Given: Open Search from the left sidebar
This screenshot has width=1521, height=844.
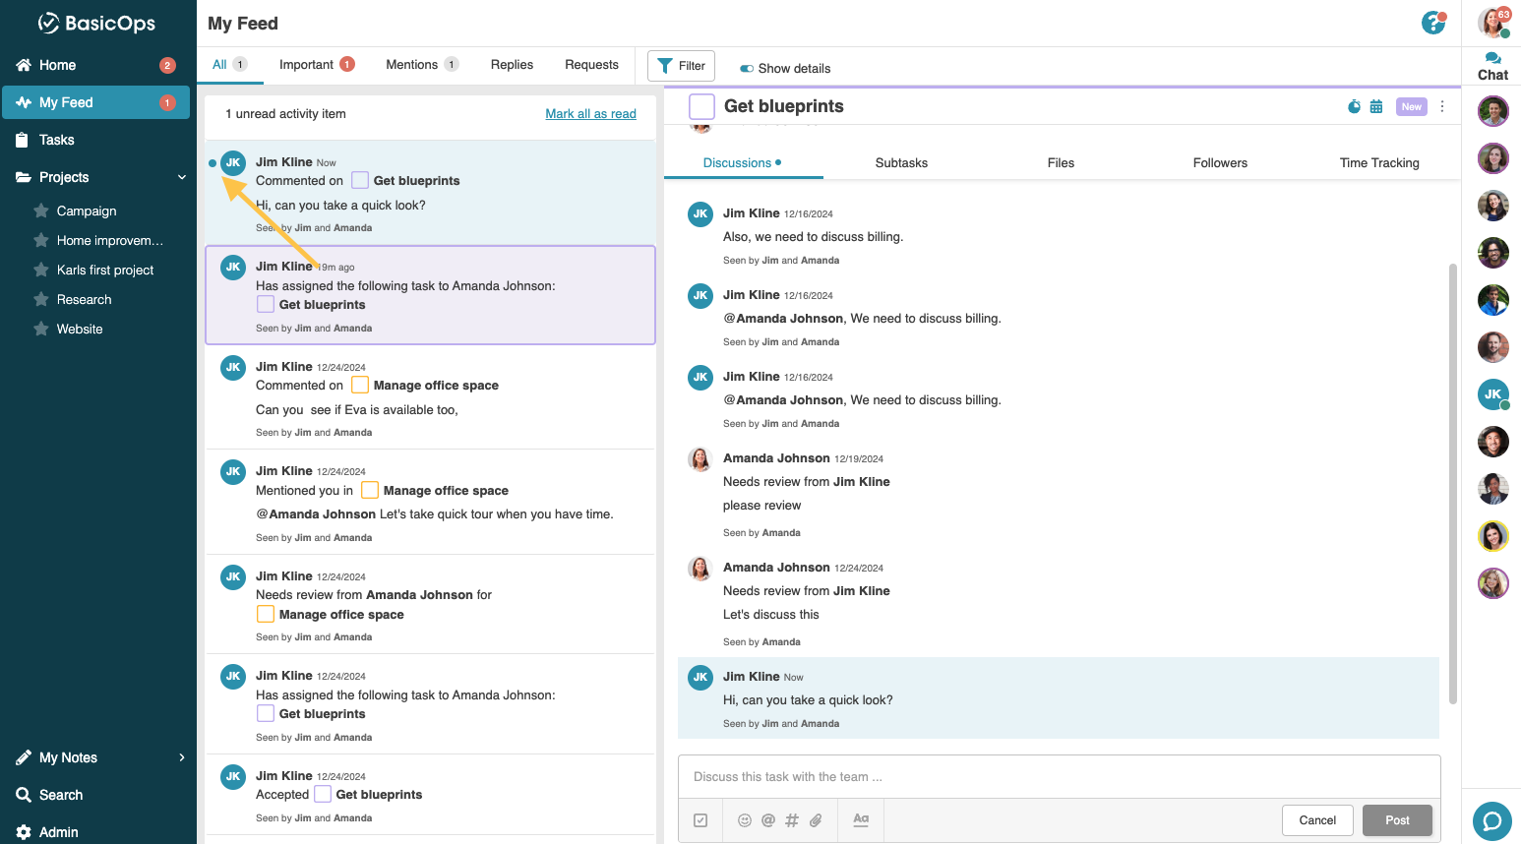Looking at the screenshot, I should (x=61, y=795).
